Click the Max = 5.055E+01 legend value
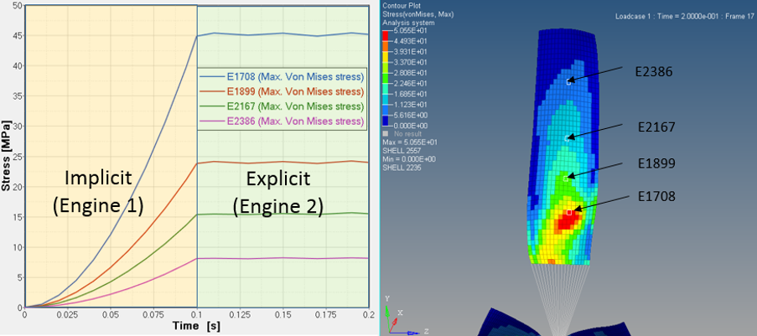Screen dimensions: 757x336 tap(407, 142)
